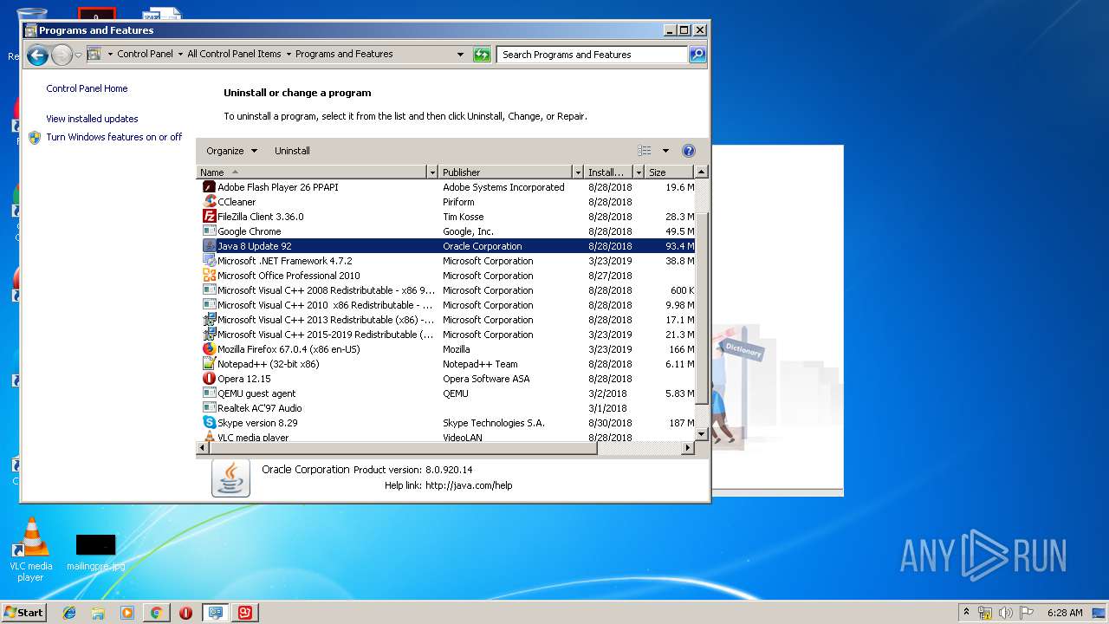1109x624 pixels.
Task: Open the Name column filter dropdown
Action: point(431,172)
